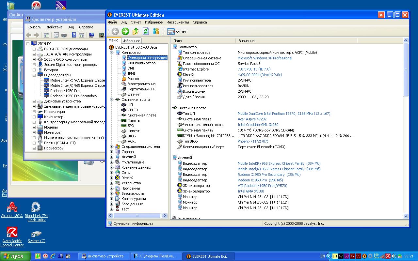Open Действие menu in Device Manager
Image resolution: width=418 pixels, height=261 pixels.
tap(55, 27)
